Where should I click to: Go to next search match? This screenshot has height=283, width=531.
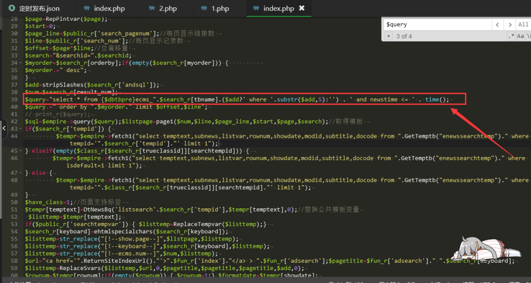tap(509, 24)
